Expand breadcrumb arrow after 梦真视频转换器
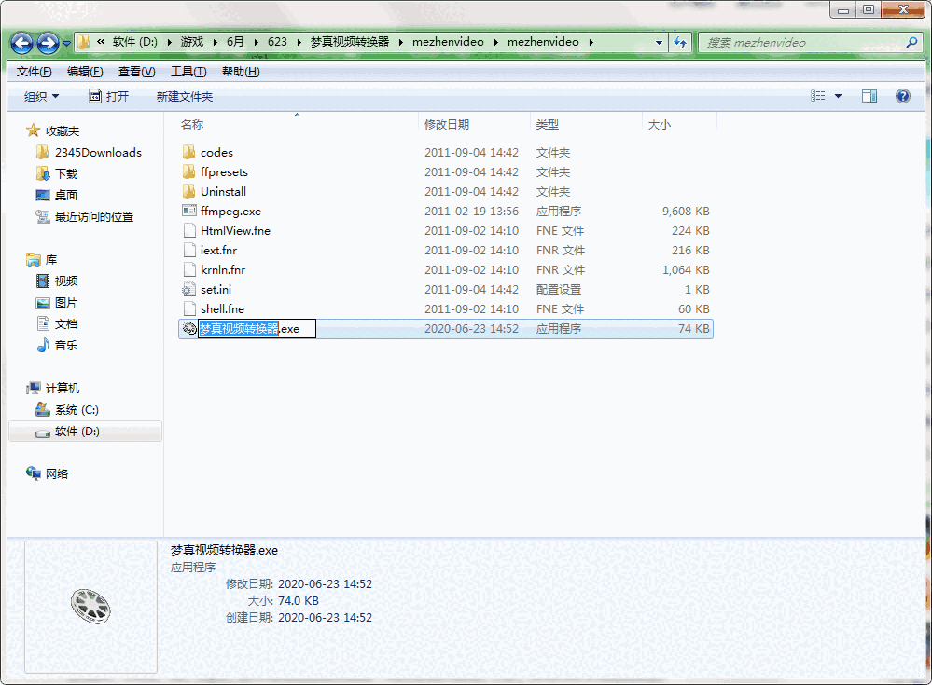 tap(401, 42)
